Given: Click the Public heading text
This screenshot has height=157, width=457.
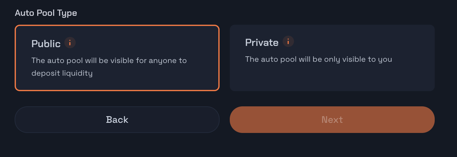Looking at the screenshot, I should tap(46, 44).
